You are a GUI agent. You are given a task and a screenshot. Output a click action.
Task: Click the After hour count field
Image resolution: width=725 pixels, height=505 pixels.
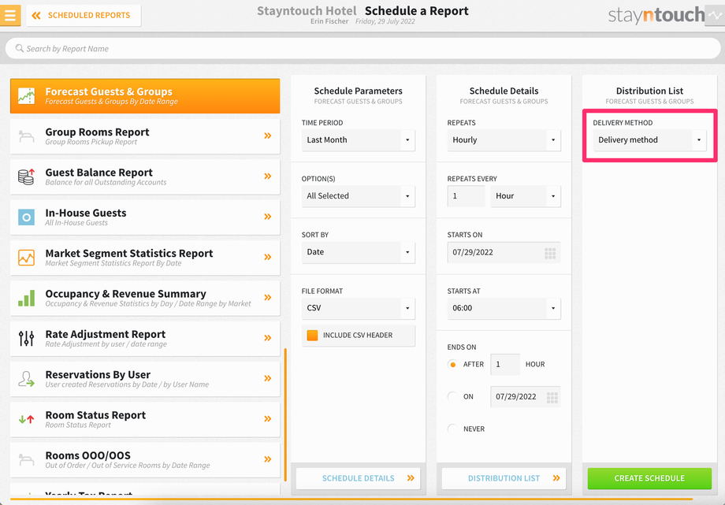505,365
